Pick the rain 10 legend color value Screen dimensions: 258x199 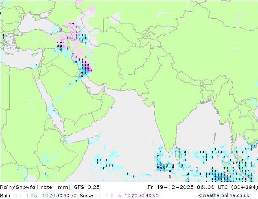pyautogui.click(x=46, y=196)
